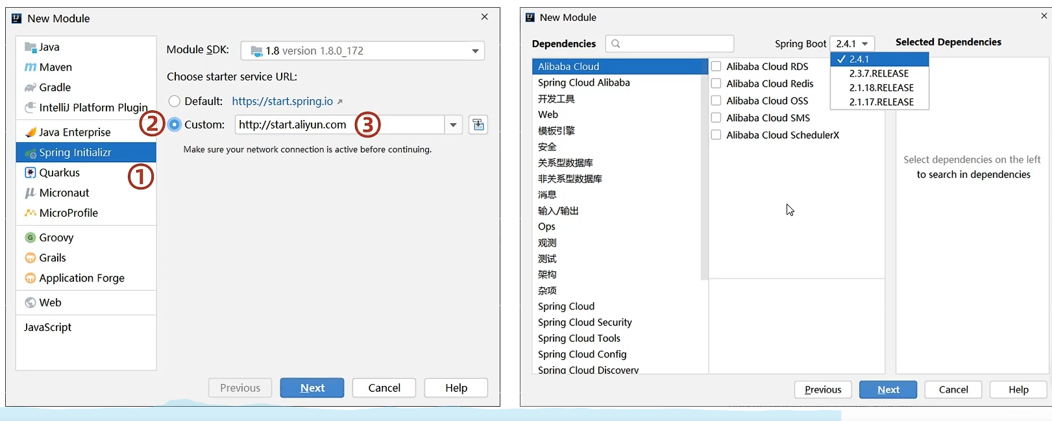Select Groovy module type
1052x421 pixels.
pos(86,237)
